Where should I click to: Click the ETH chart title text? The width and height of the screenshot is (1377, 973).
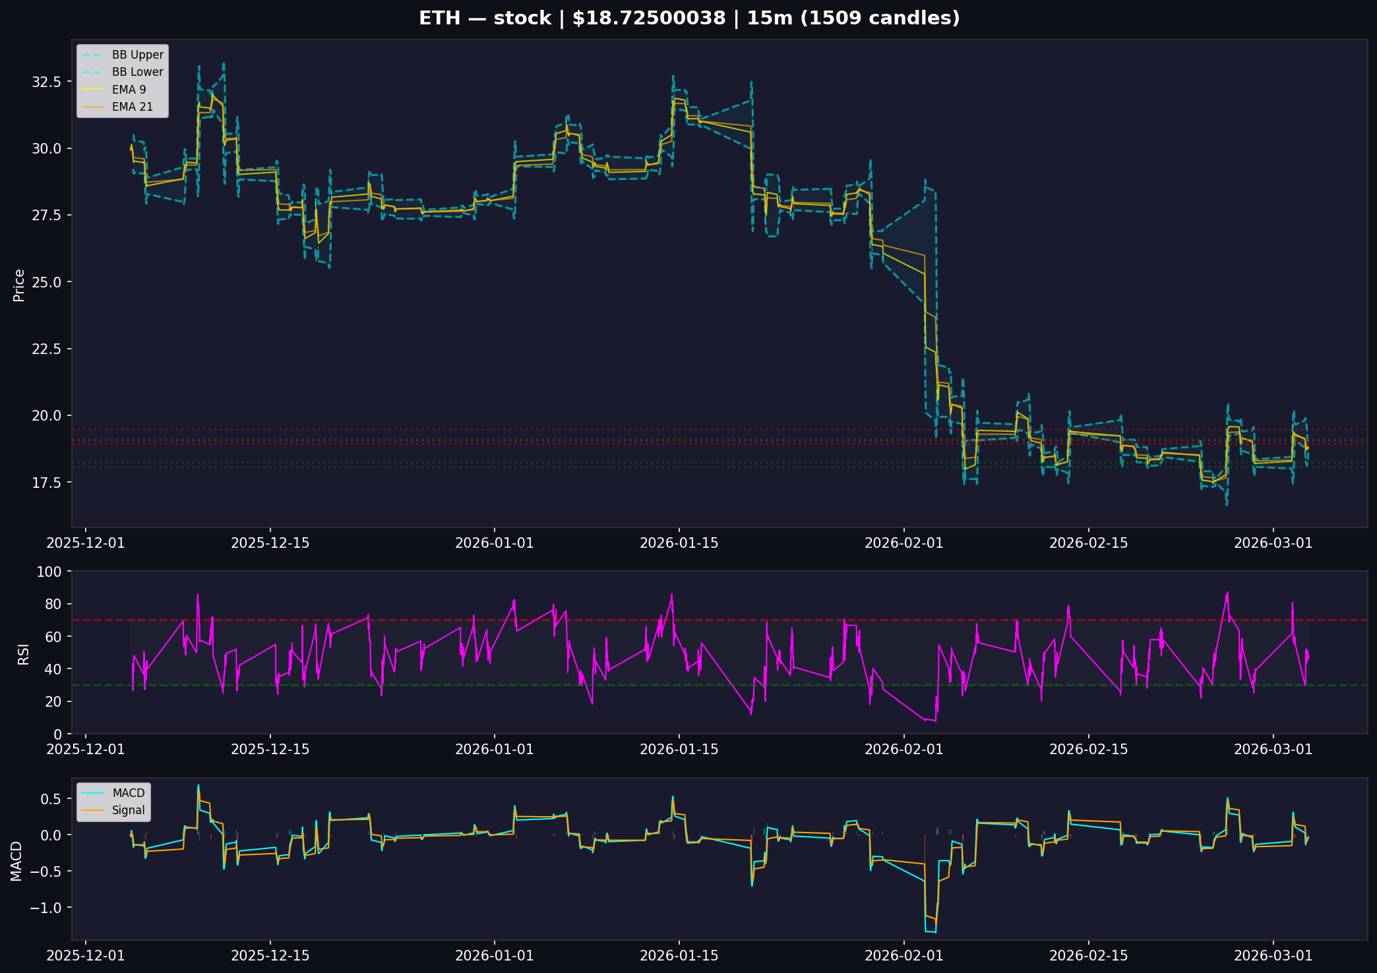pos(689,18)
